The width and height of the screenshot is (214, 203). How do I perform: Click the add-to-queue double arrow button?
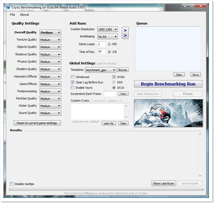coord(125,33)
